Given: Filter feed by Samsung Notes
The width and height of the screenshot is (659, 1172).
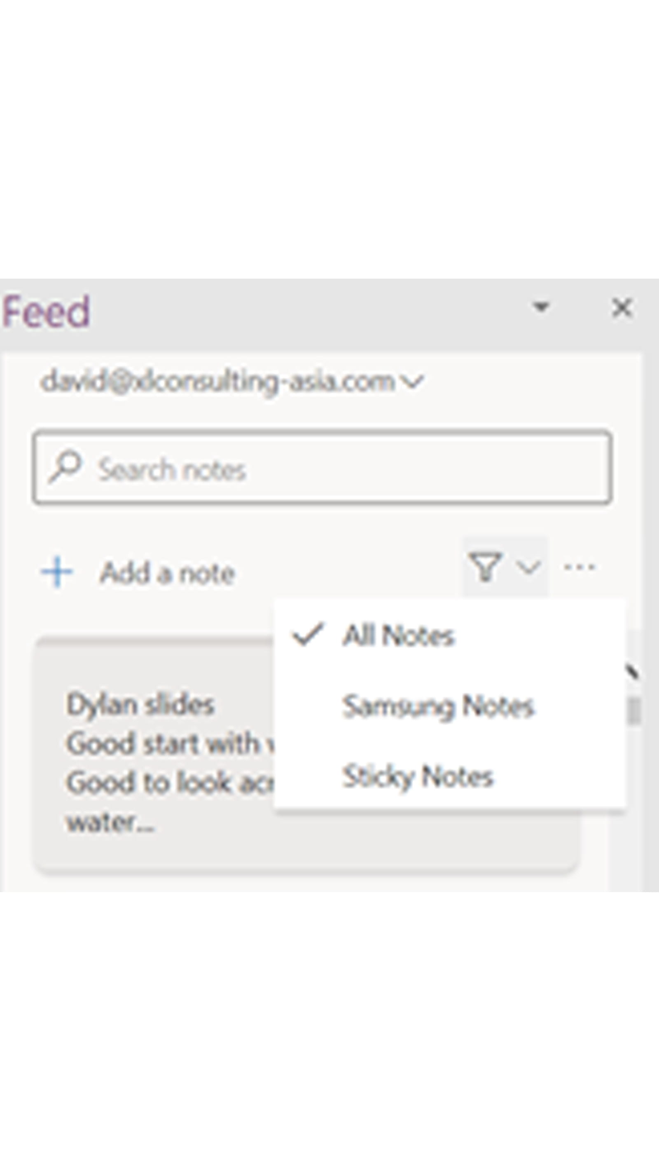Looking at the screenshot, I should point(438,706).
